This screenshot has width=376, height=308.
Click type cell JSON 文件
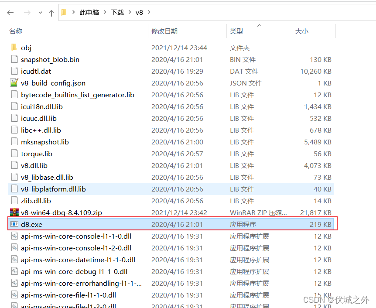pos(246,83)
